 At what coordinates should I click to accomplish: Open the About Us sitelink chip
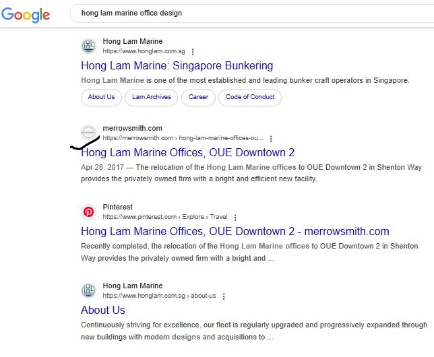101,97
